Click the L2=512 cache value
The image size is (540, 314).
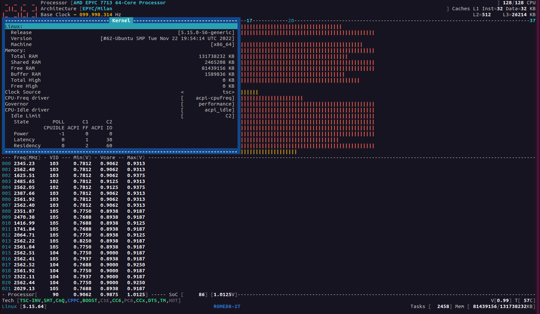click(x=482, y=15)
